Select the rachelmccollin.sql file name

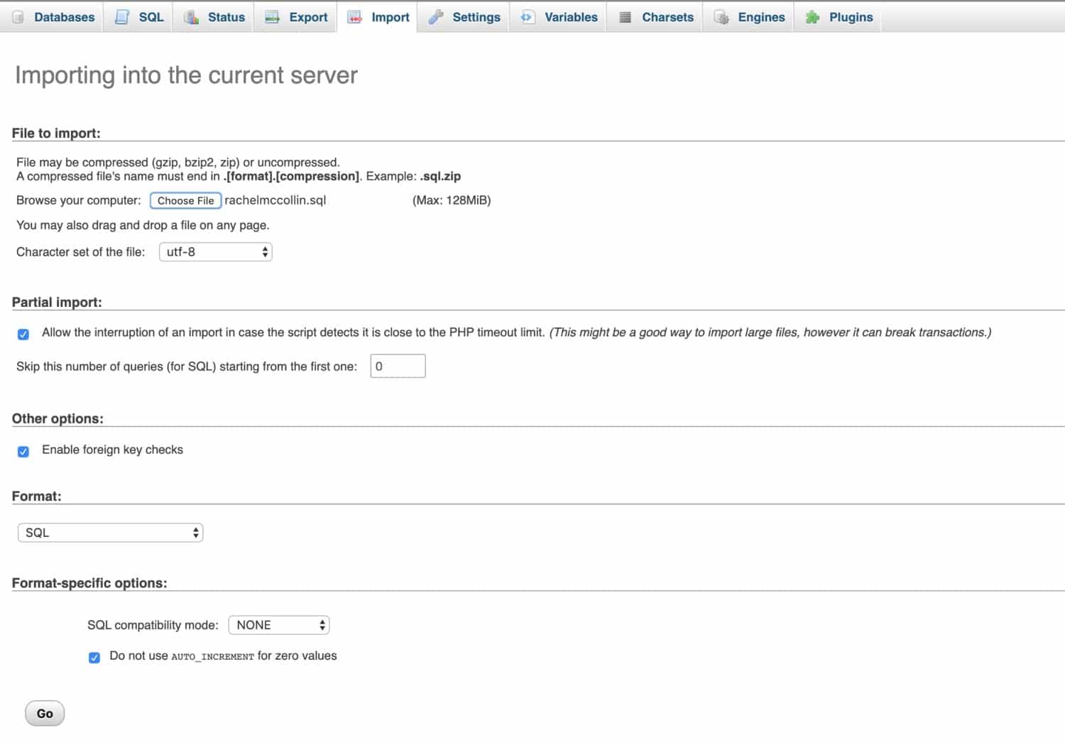(x=274, y=200)
